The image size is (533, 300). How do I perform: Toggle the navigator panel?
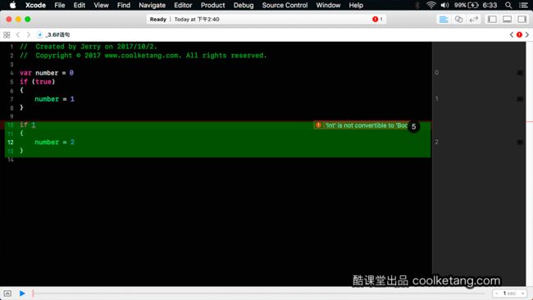click(492, 20)
